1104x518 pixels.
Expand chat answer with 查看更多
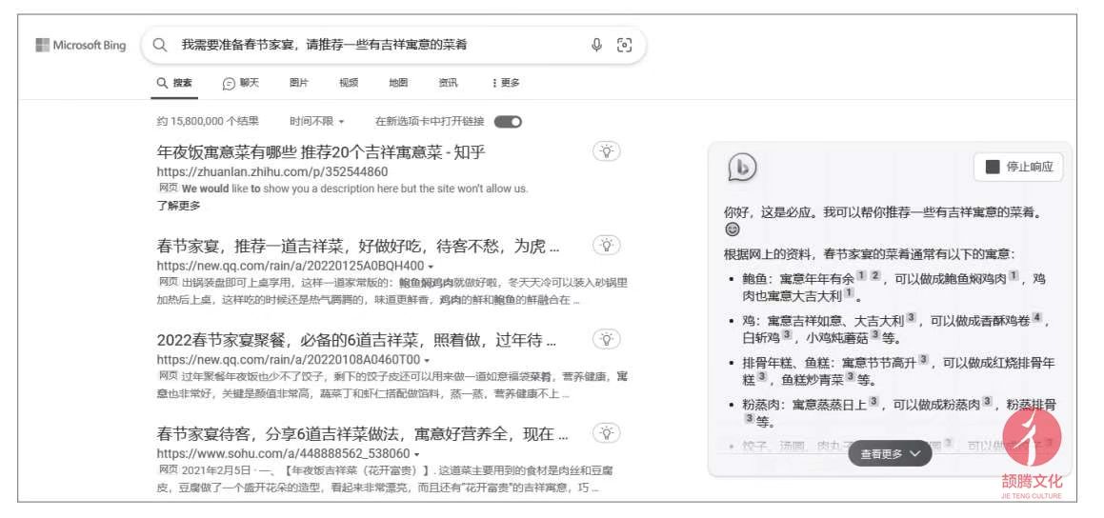tap(890, 454)
